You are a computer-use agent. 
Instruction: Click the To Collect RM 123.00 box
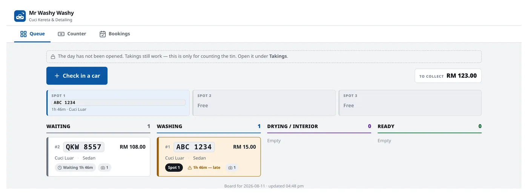(x=448, y=76)
